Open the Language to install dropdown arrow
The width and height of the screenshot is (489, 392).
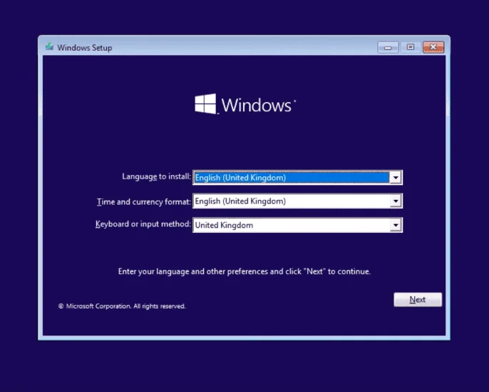(396, 178)
